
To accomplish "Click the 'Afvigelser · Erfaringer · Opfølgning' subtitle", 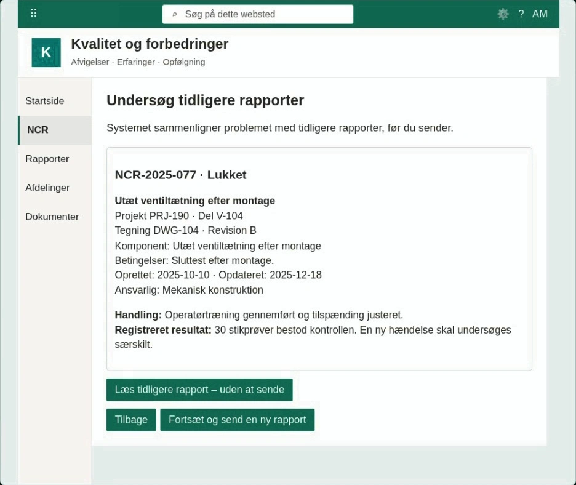I will pos(138,62).
